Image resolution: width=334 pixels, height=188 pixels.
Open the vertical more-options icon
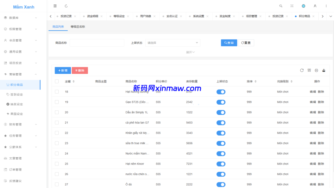[x=326, y=6]
